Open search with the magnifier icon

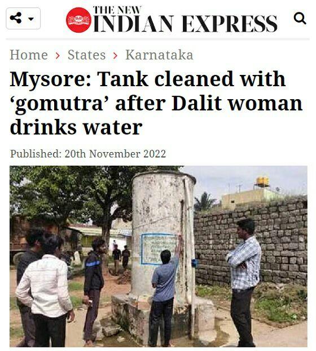(x=300, y=18)
